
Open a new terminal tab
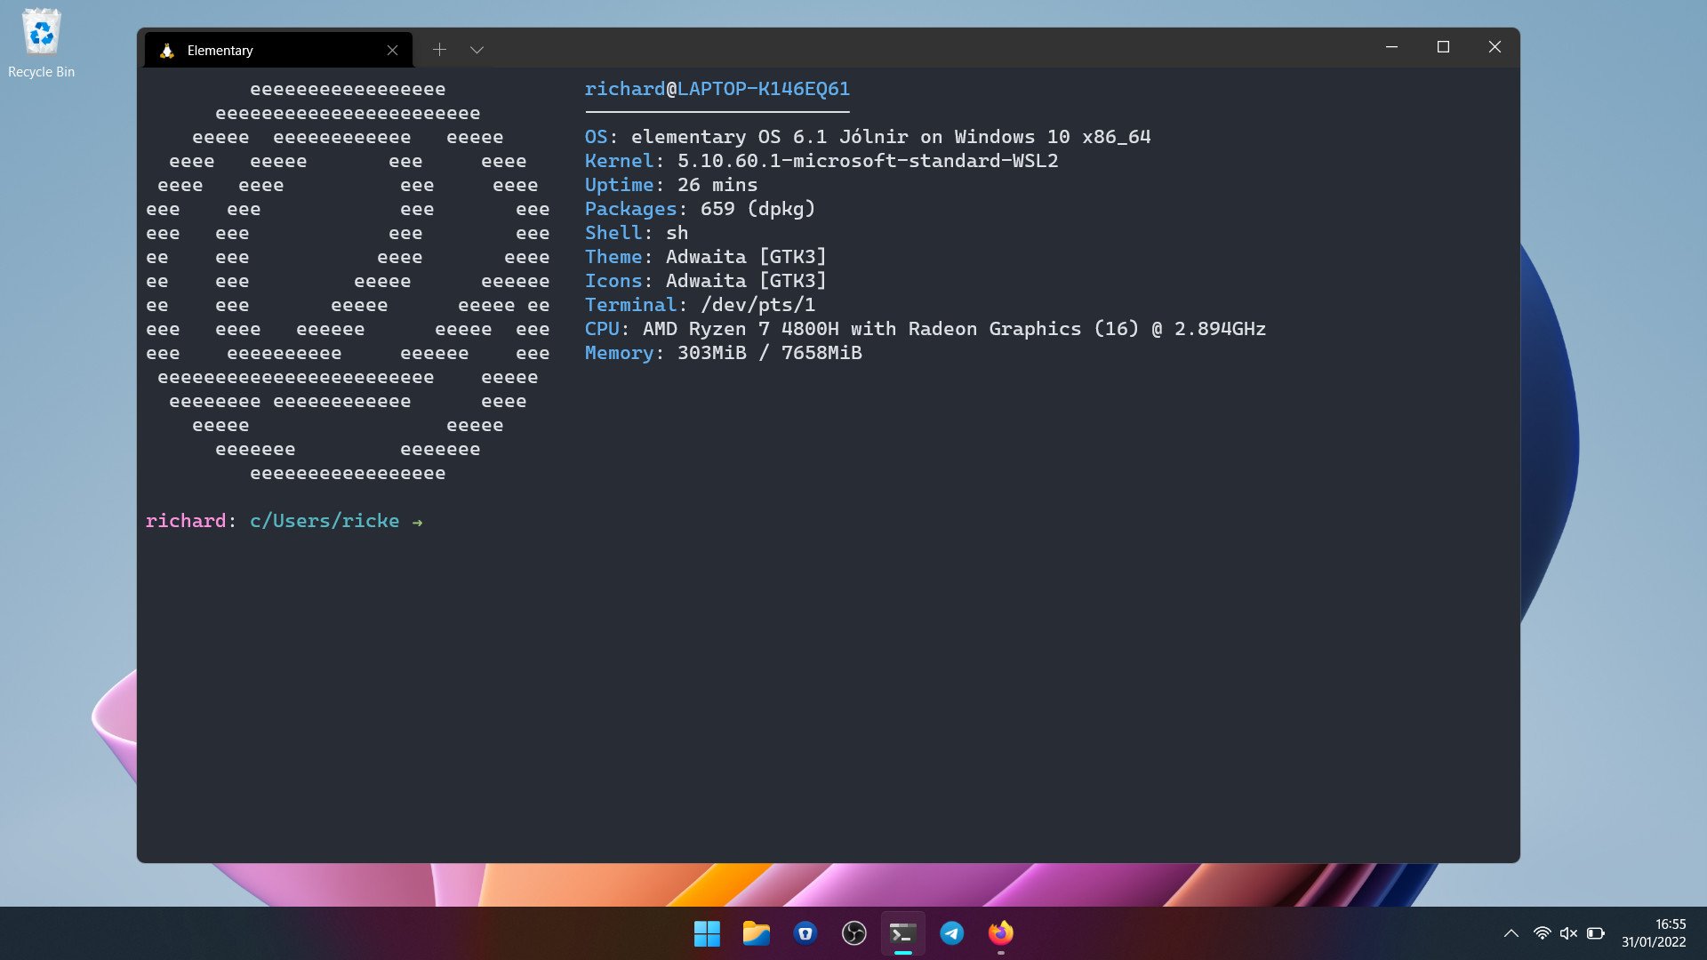click(439, 50)
